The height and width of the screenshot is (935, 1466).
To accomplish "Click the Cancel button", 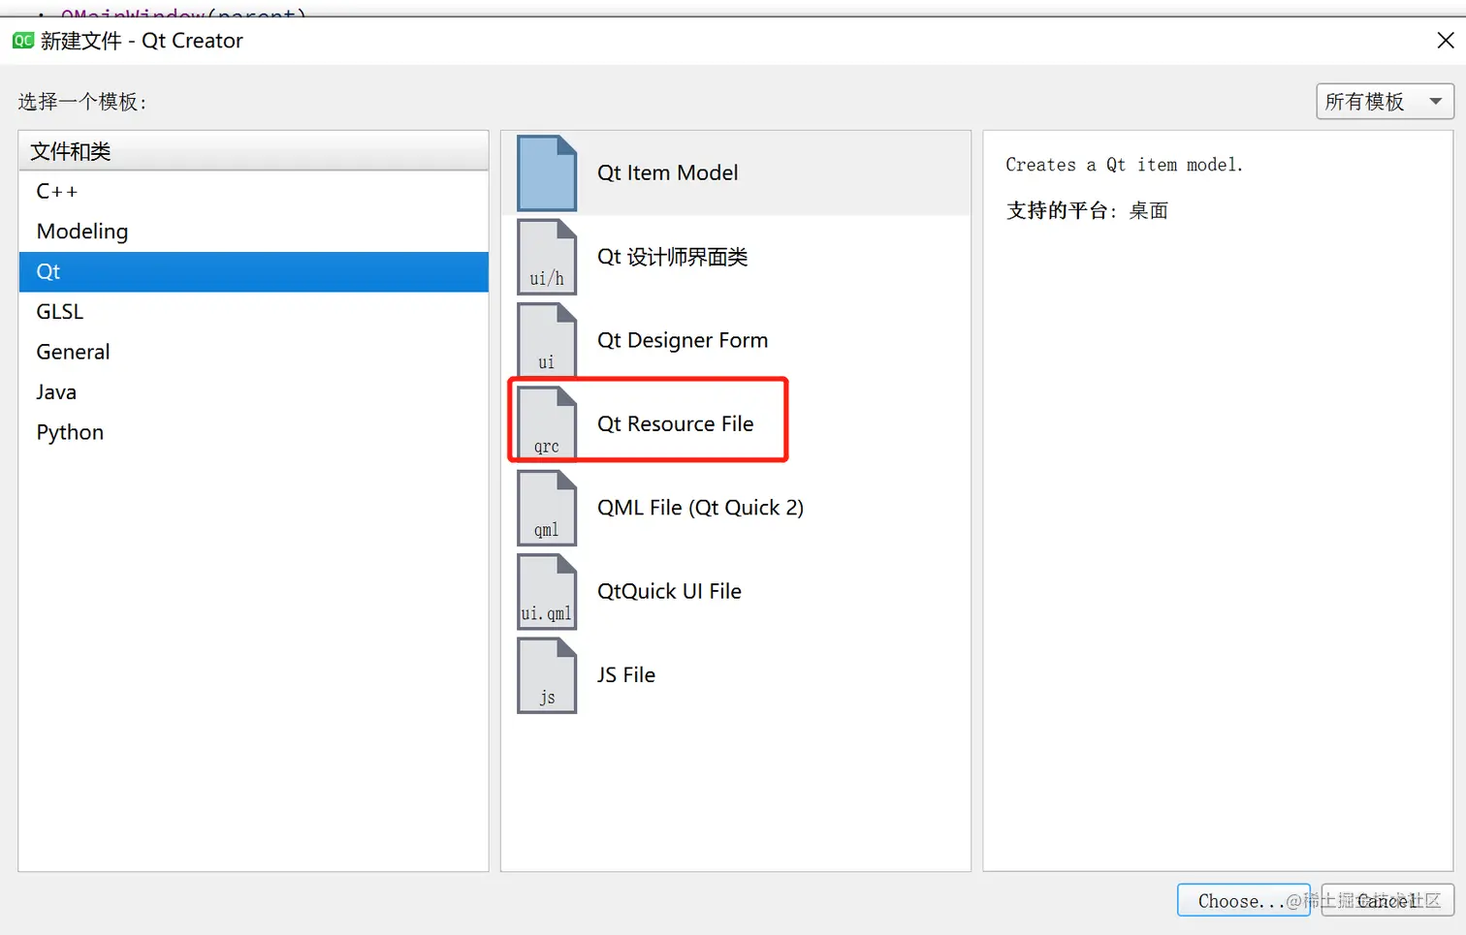I will [x=1387, y=900].
